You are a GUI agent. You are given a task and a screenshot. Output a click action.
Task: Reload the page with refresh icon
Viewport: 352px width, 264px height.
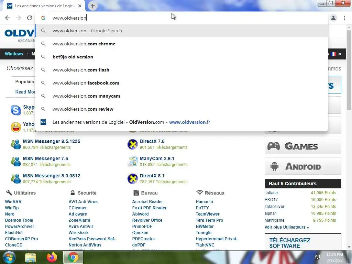[30, 18]
